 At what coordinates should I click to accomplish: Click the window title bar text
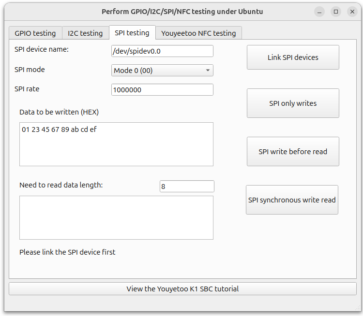click(182, 11)
